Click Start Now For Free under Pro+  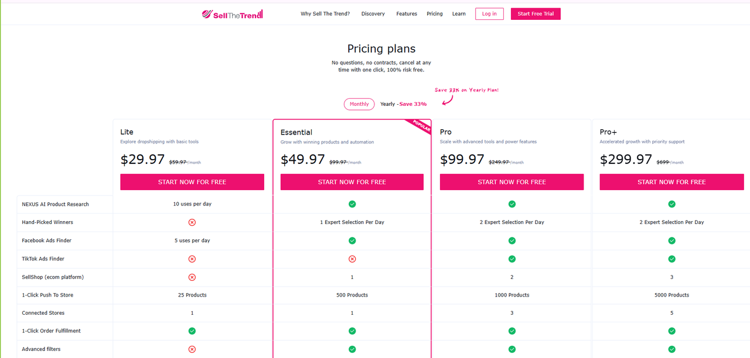(671, 182)
